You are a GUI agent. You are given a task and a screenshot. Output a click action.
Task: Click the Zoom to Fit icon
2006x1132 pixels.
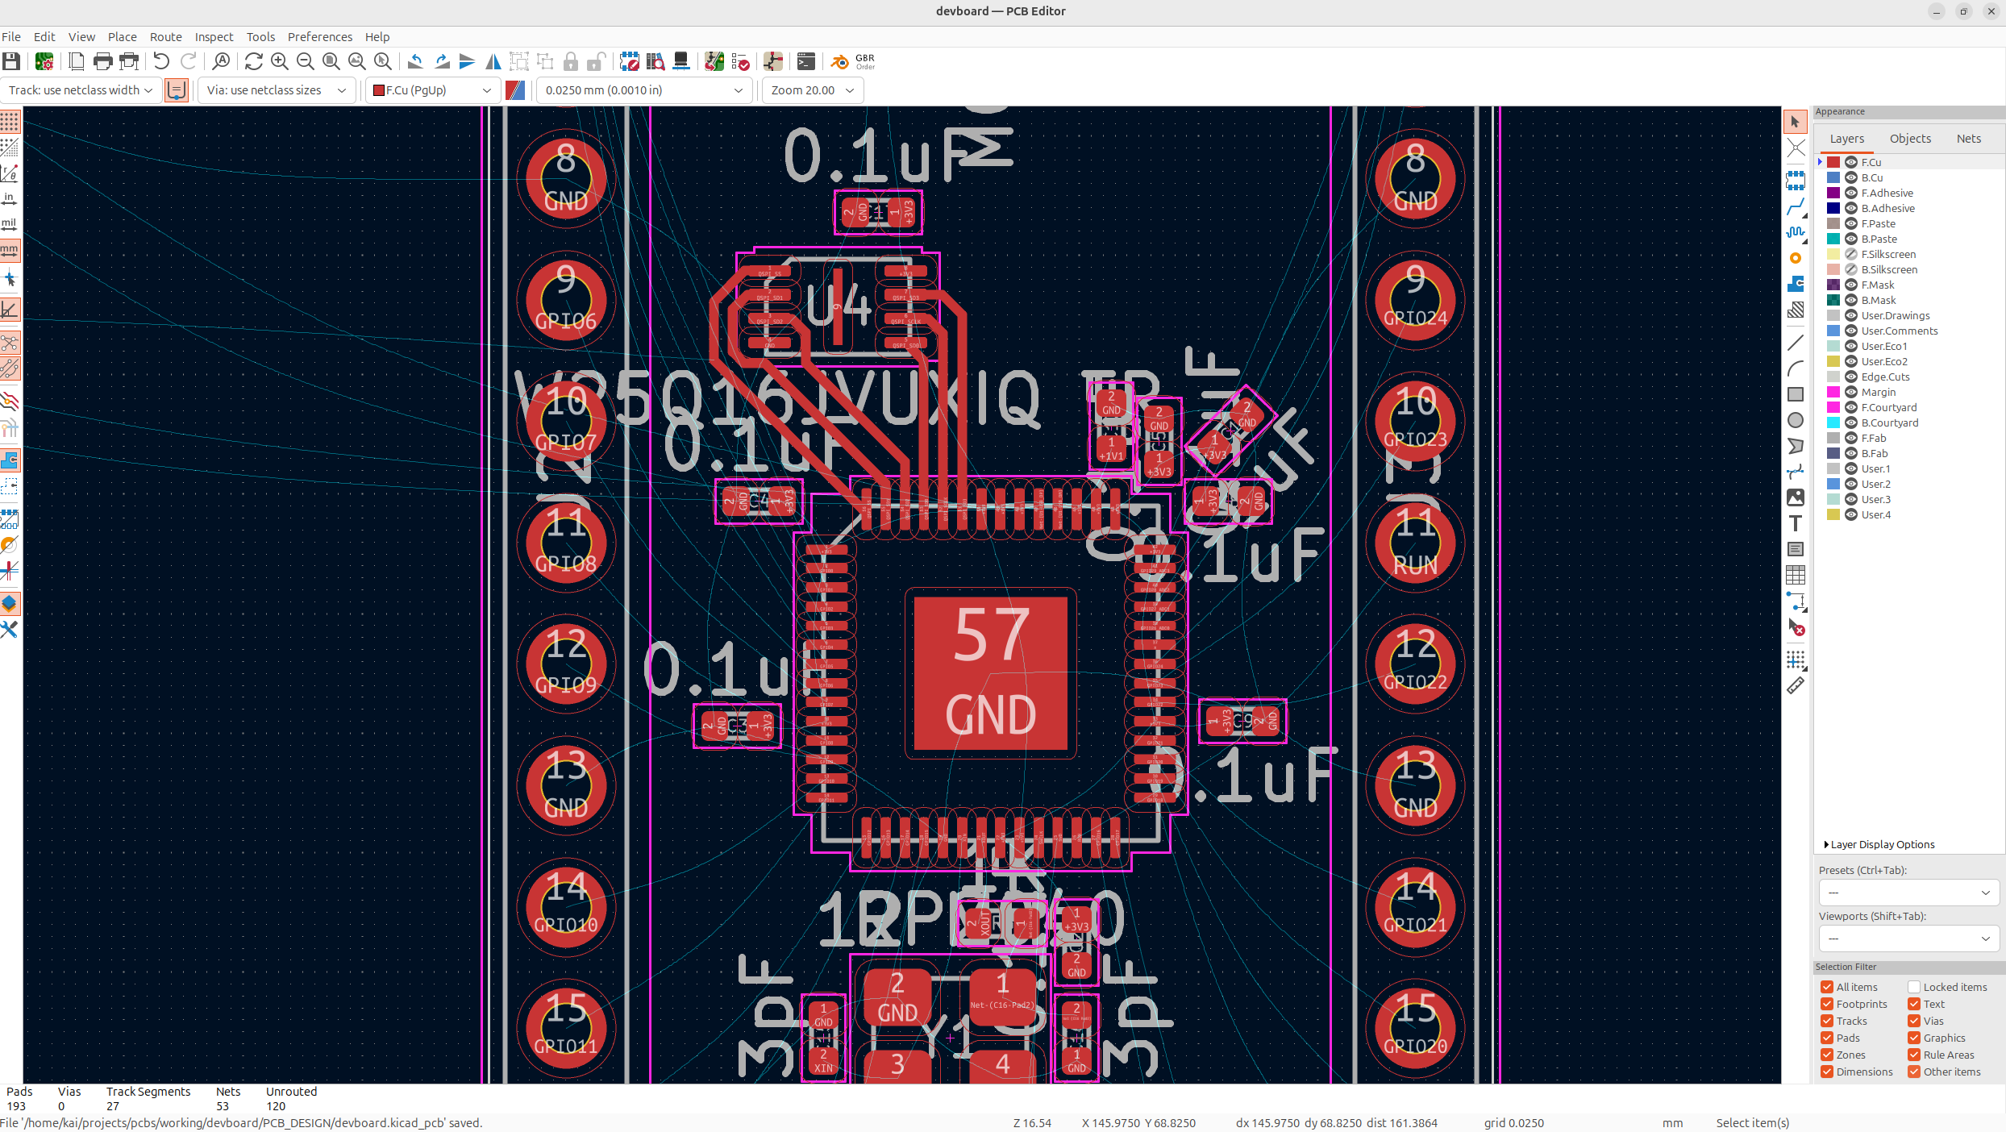coord(331,61)
